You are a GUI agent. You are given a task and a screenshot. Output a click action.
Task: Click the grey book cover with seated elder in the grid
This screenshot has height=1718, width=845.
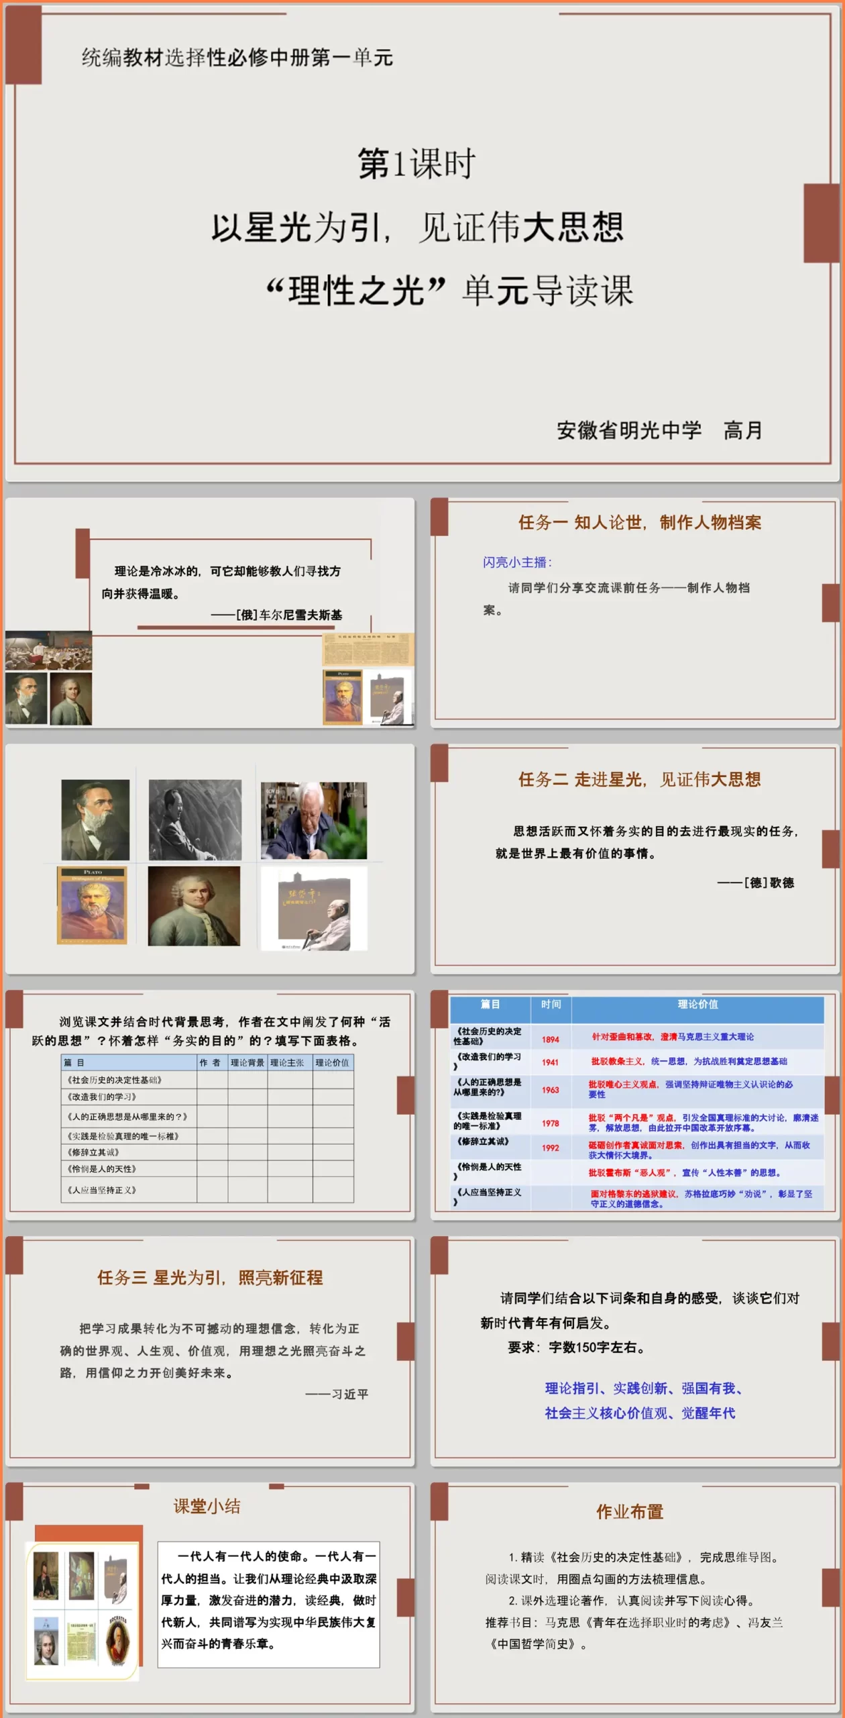(x=314, y=908)
